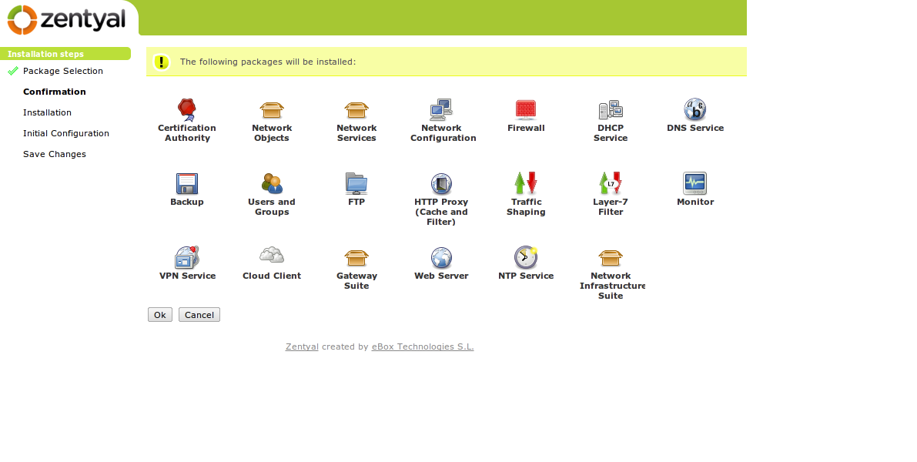Image resolution: width=917 pixels, height=462 pixels.
Task: Select the Firewall brick wall icon
Action: click(526, 109)
